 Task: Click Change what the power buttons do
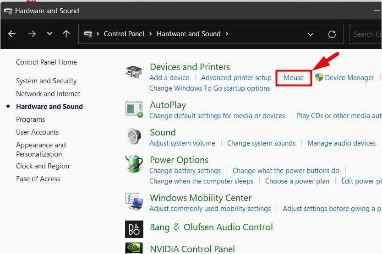[286, 171]
